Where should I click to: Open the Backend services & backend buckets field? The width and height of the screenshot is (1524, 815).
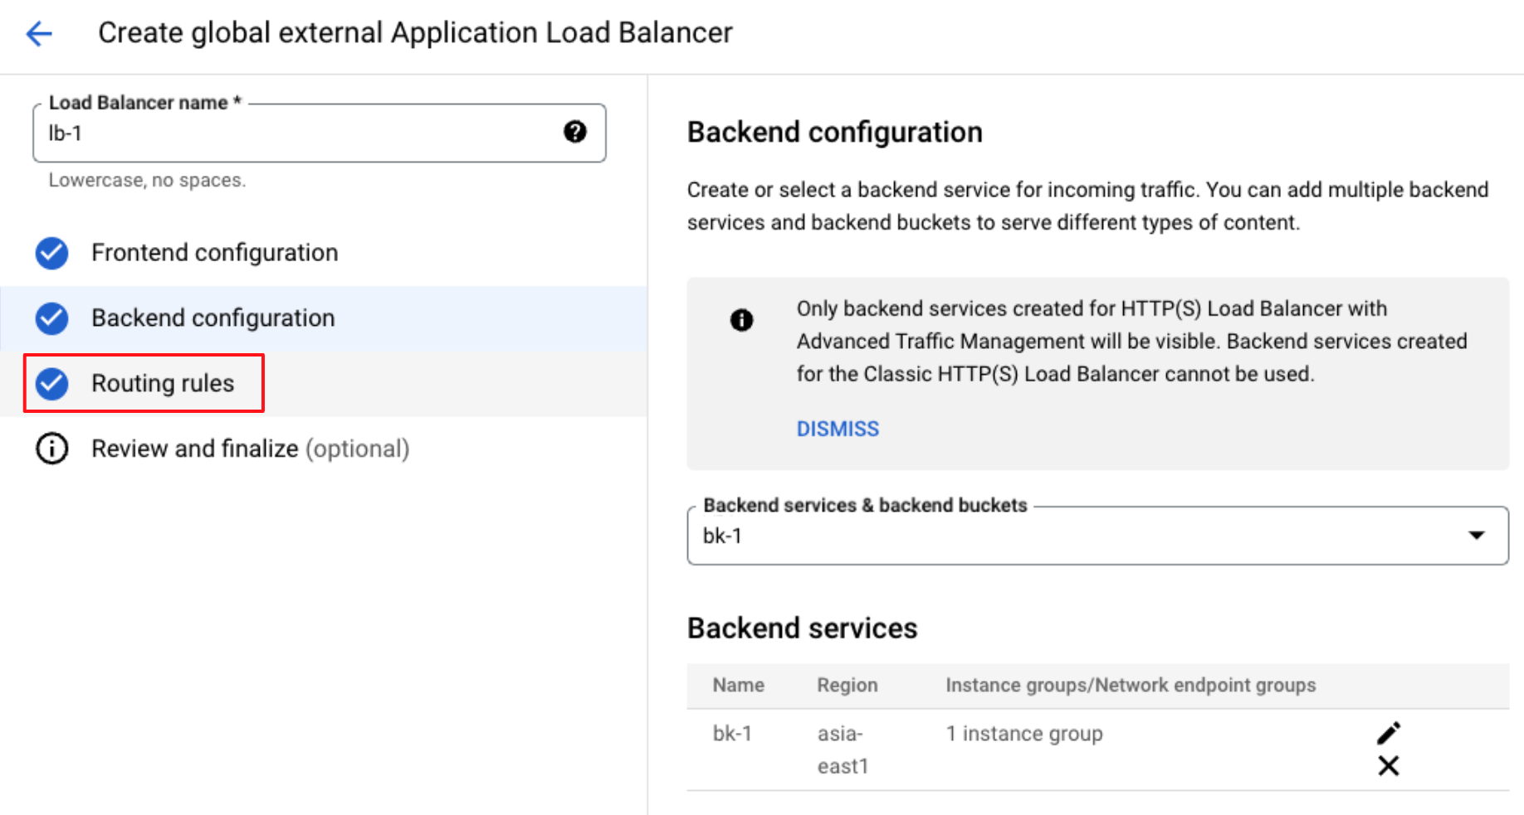pos(1079,536)
